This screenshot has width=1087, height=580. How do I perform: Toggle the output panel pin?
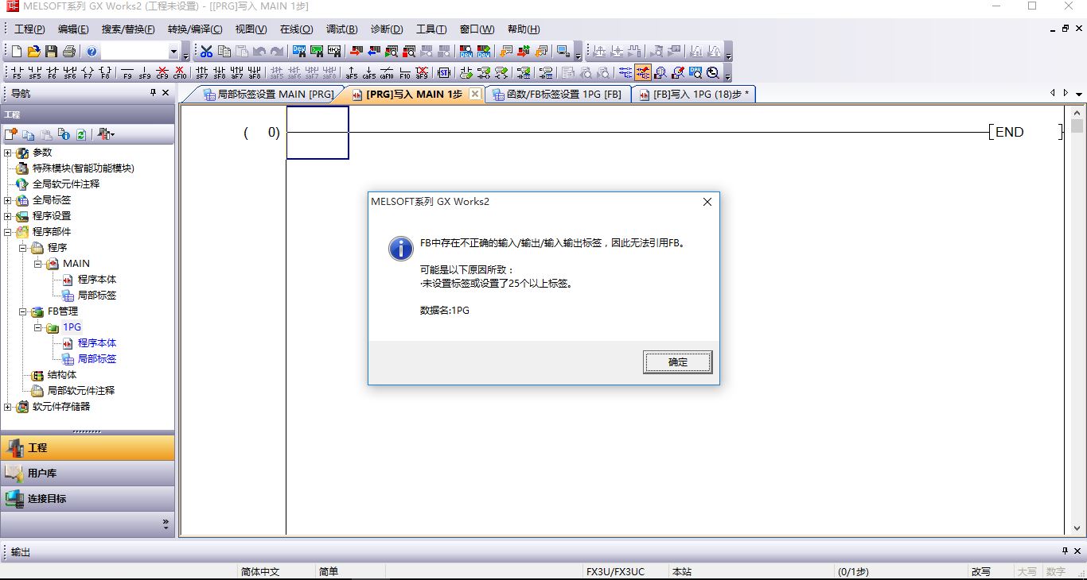pos(1065,551)
